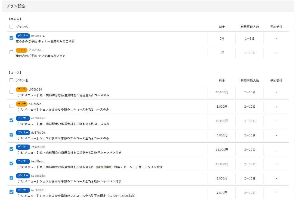Deselect dinner plan e425975c checkbox
The image size is (297, 202).
[11, 120]
